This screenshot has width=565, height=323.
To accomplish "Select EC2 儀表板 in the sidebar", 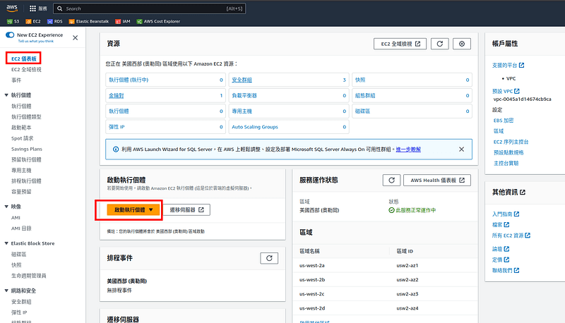I will pos(24,59).
